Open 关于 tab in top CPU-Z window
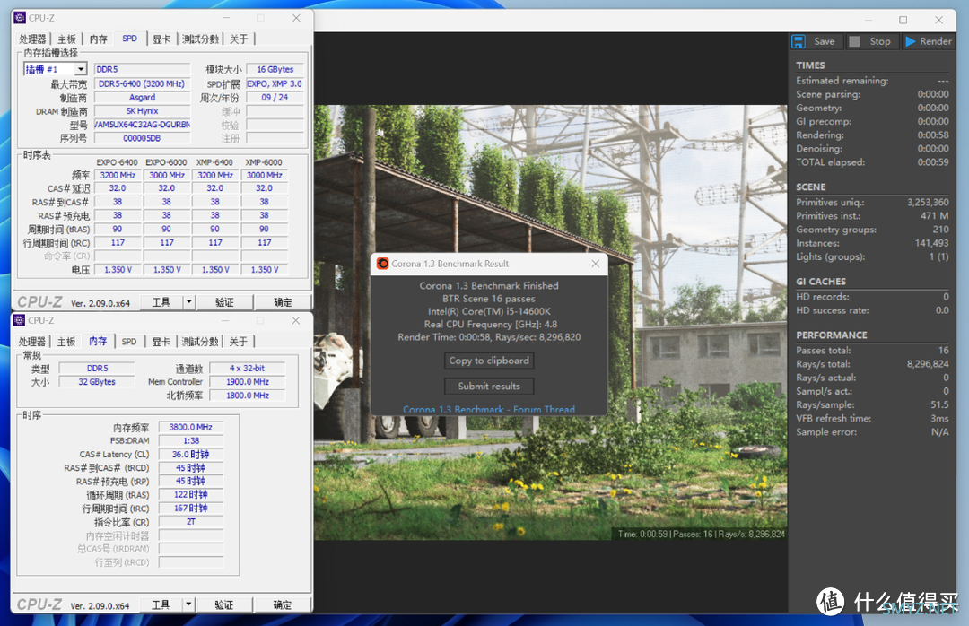969x626 pixels. 239,39
